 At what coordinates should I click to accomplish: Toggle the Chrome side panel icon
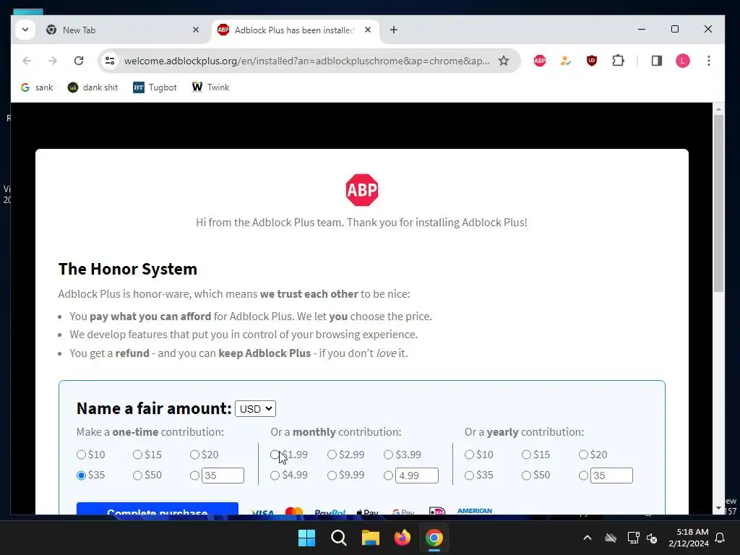[x=656, y=61]
